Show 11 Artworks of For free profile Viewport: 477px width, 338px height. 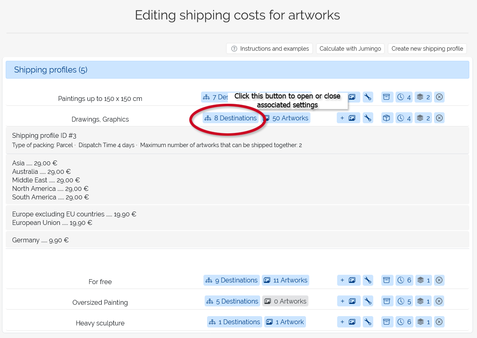tap(285, 280)
